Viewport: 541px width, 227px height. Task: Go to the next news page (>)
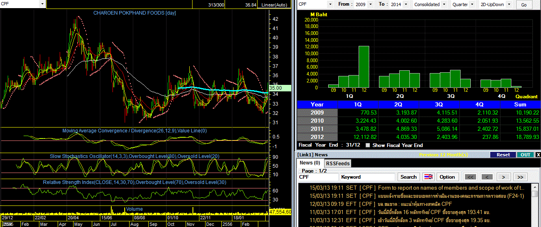click(x=504, y=177)
